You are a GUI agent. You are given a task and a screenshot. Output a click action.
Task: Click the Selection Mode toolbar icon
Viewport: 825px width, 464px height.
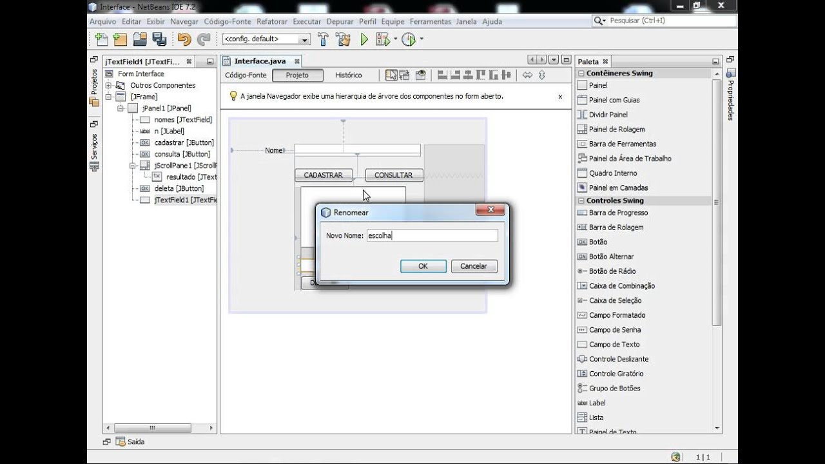pos(391,75)
